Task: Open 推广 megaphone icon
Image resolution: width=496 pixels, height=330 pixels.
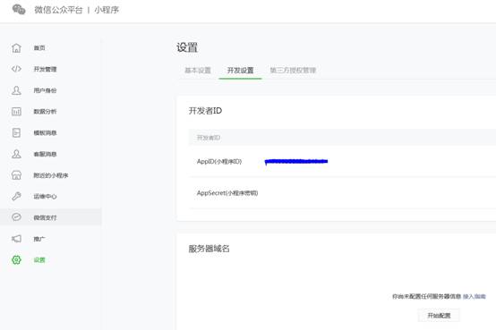Action: pos(16,239)
